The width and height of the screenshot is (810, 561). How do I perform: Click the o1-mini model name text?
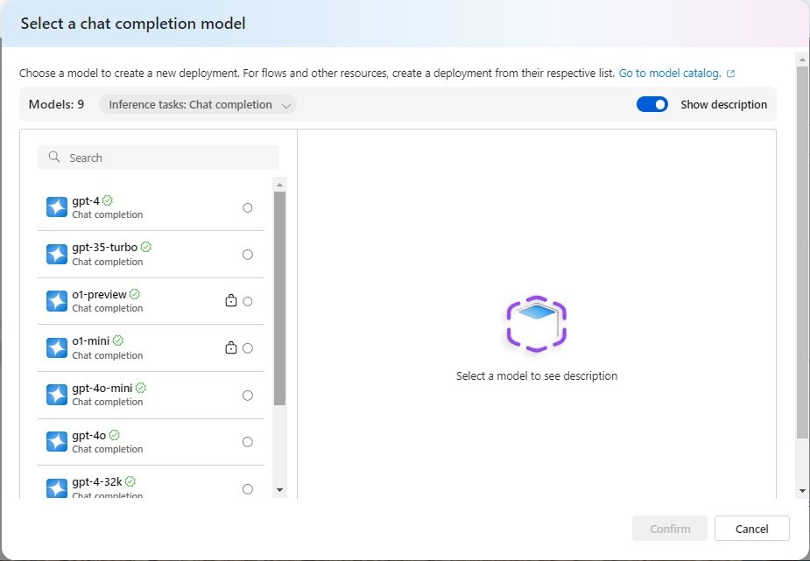click(x=91, y=340)
